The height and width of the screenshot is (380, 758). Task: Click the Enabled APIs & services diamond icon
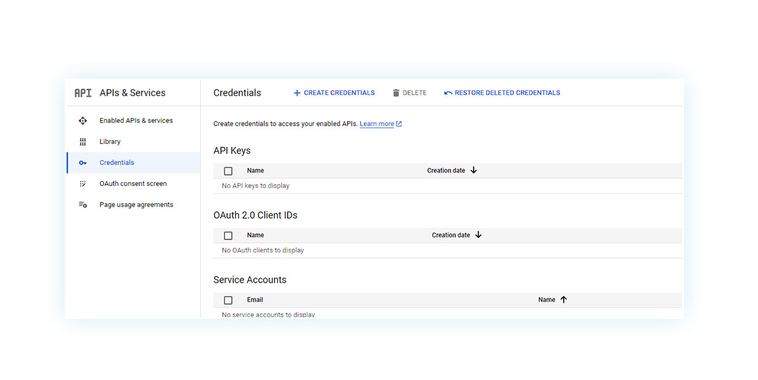point(83,120)
